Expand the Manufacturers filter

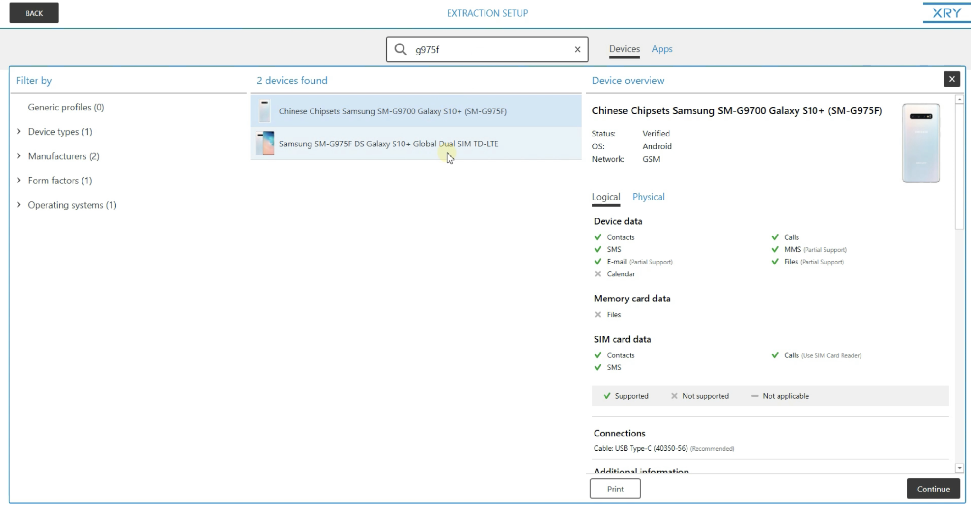(19, 156)
